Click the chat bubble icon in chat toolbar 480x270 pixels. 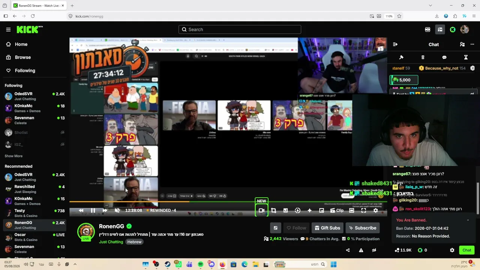point(444,57)
